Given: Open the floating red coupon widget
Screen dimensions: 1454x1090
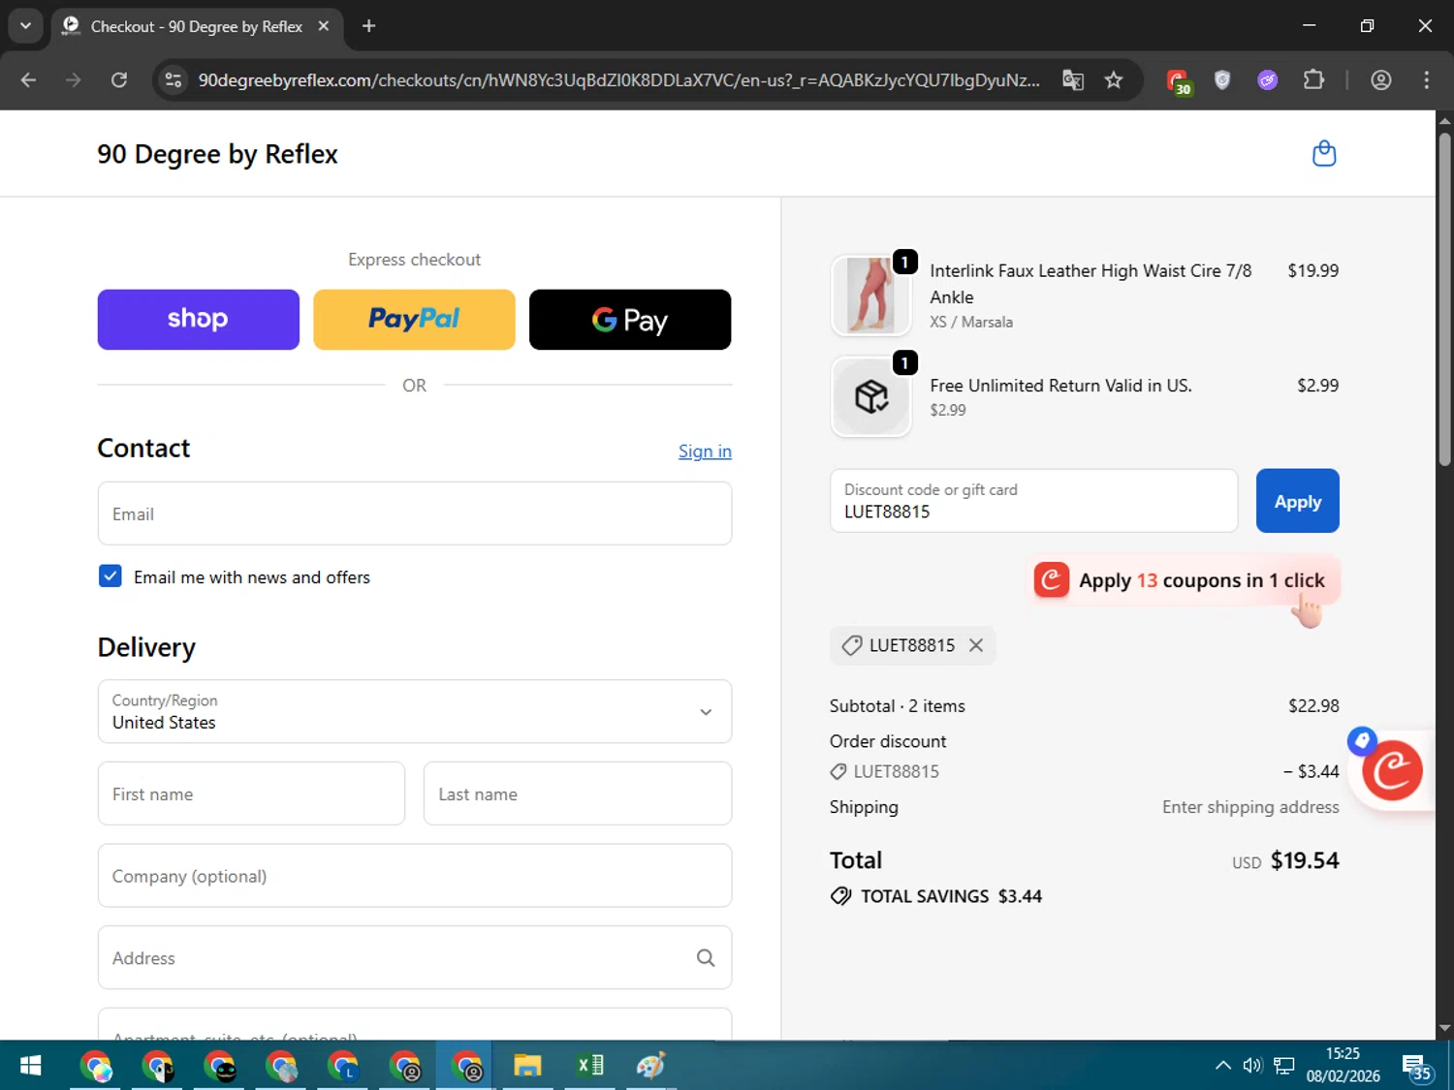Looking at the screenshot, I should pyautogui.click(x=1393, y=771).
